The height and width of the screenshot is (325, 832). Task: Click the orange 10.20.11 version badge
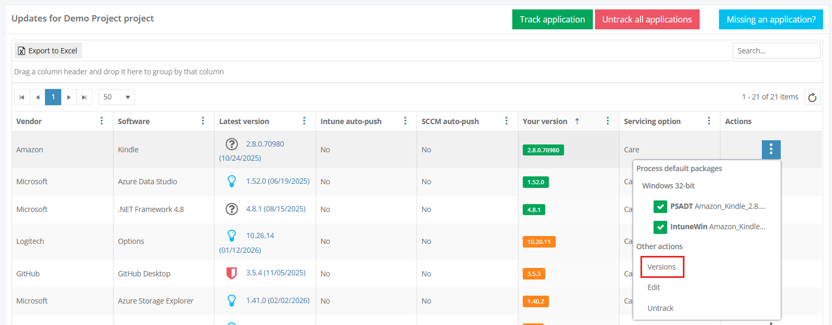click(538, 242)
